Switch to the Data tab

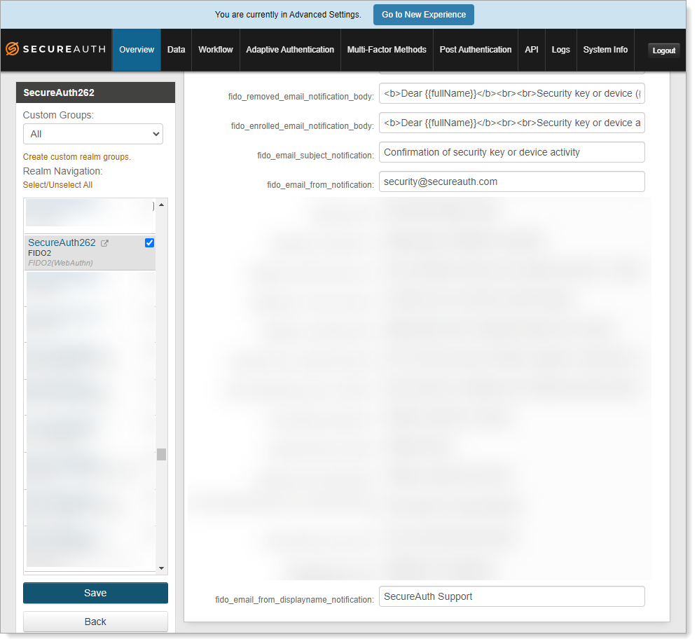click(x=176, y=49)
